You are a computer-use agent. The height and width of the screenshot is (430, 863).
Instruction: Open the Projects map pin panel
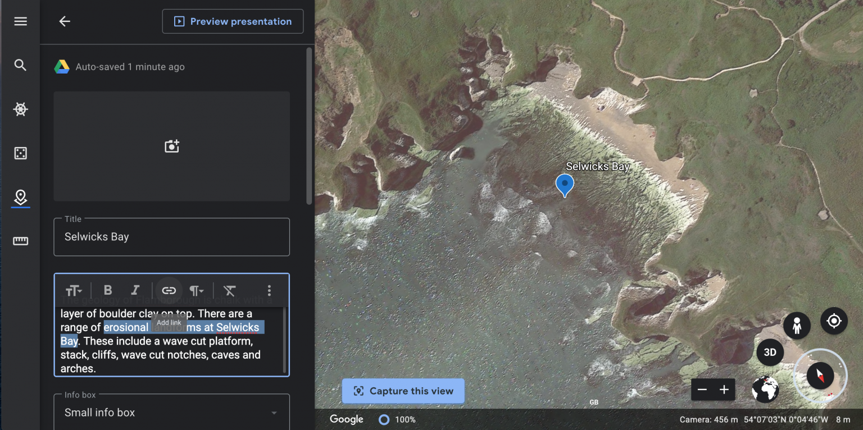(20, 198)
